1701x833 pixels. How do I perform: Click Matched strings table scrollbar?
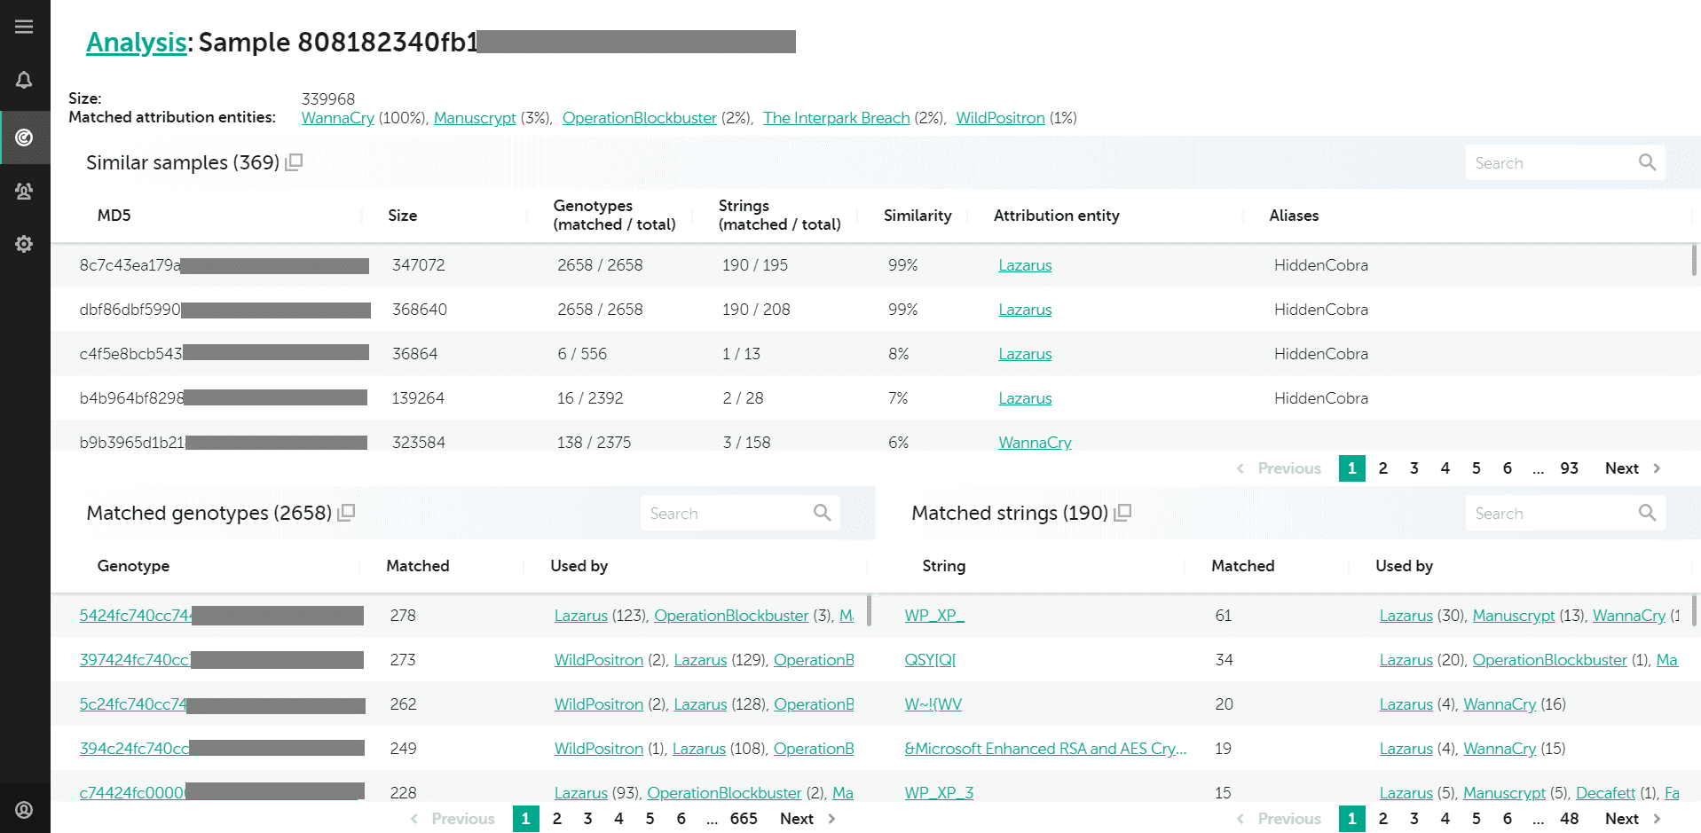[1694, 610]
